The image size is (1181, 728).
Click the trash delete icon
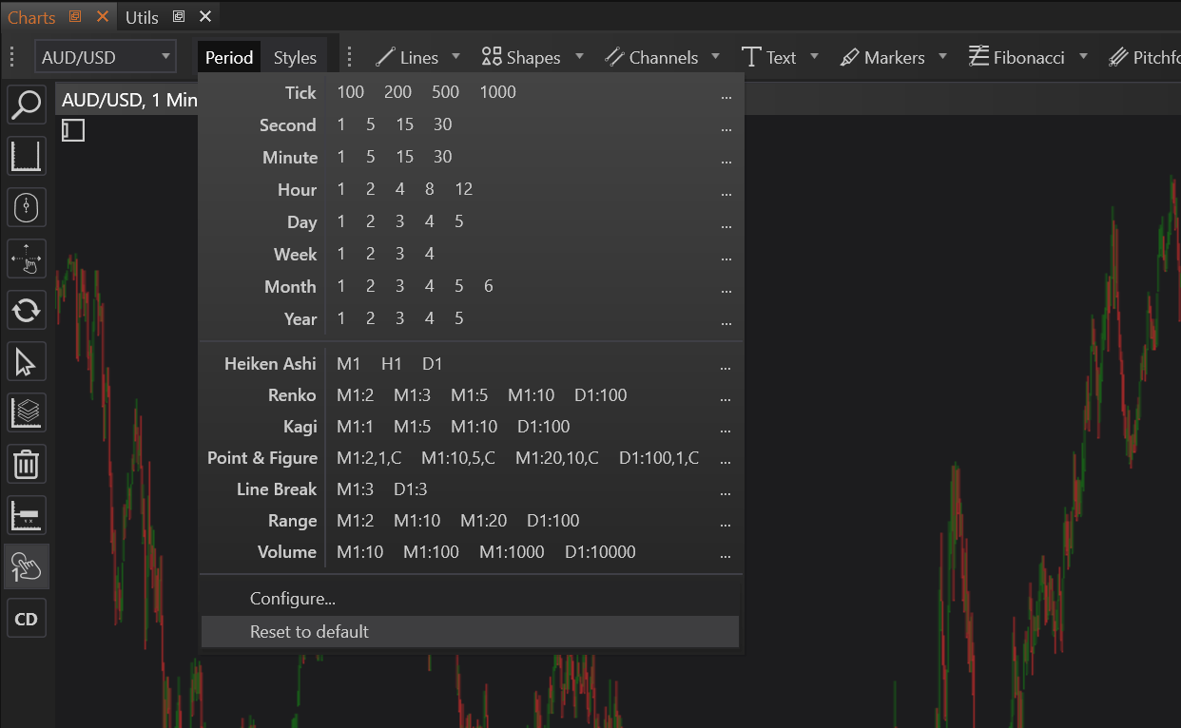coord(26,464)
